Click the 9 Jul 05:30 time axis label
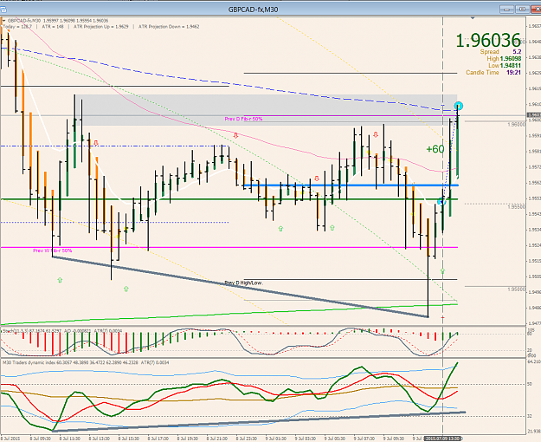Image resolution: width=541 pixels, height=442 pixels. point(335,439)
